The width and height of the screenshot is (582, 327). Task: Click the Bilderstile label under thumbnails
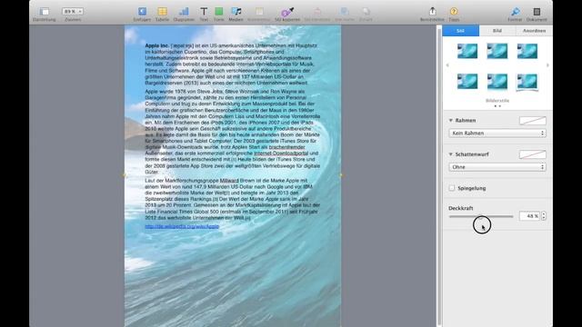pos(497,101)
